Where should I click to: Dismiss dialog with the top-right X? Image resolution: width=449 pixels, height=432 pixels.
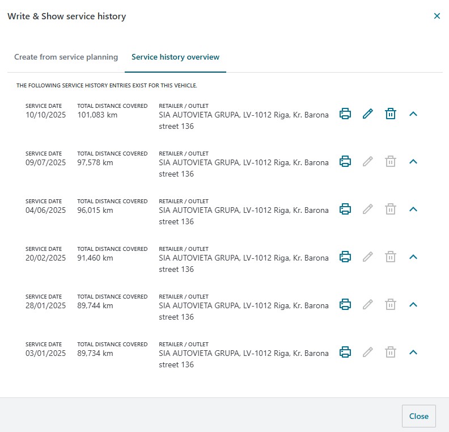tap(437, 16)
